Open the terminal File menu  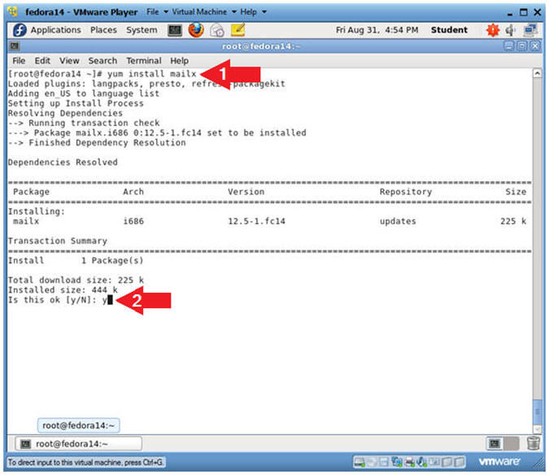click(x=19, y=60)
